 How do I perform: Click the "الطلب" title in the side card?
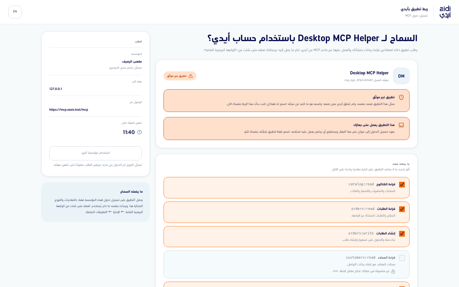pyautogui.click(x=138, y=42)
